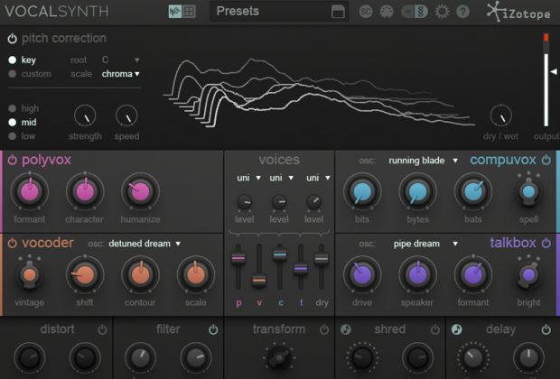Click the vocoder contour knob
This screenshot has height=379, width=560.
[x=140, y=274]
